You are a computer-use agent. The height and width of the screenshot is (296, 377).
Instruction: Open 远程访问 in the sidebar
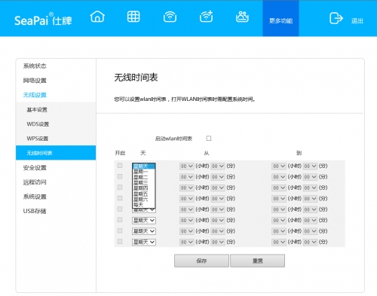(x=35, y=182)
